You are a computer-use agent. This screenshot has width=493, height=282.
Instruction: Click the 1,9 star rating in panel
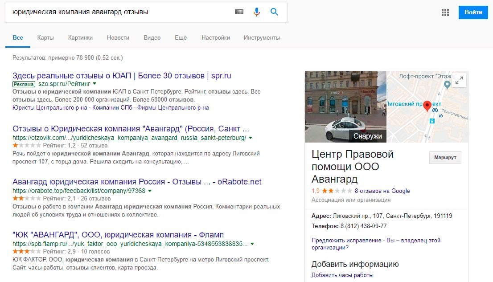coord(332,191)
